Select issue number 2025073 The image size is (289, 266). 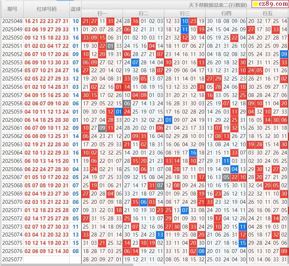tap(12, 226)
